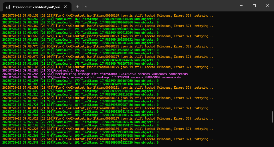
Task: Click the terminal icon in the tab
Action: pos(8,7)
